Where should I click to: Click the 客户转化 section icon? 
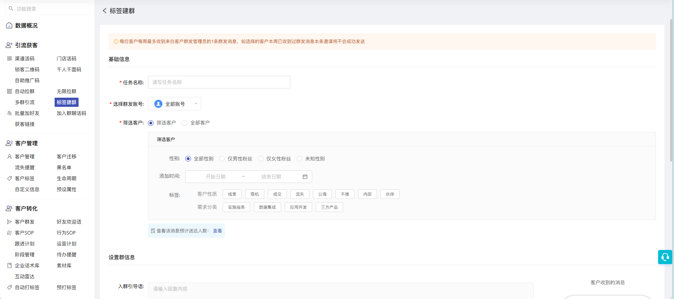tap(9, 208)
